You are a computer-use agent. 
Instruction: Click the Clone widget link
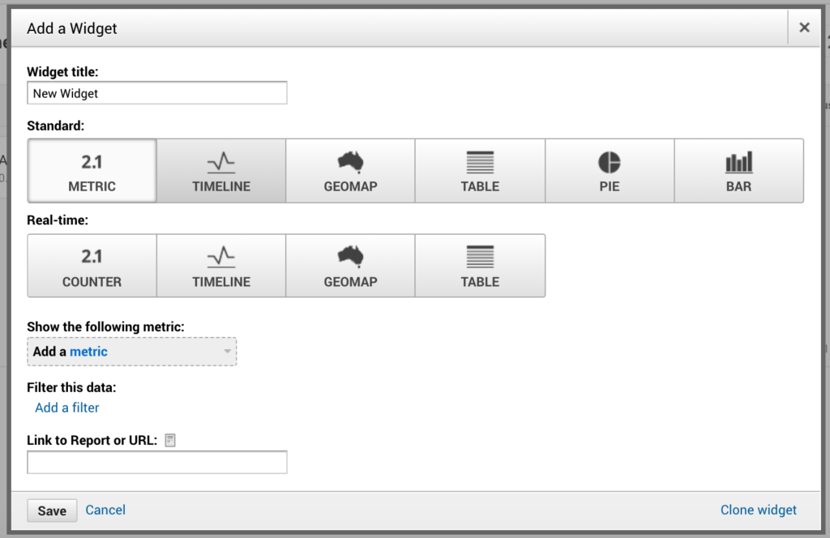click(758, 510)
